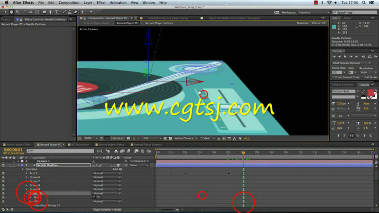Expand the Group 6 properties

27,177
